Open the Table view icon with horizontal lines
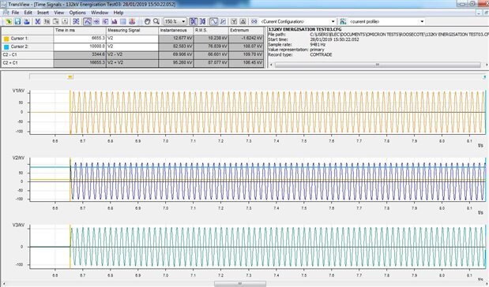 click(123, 21)
